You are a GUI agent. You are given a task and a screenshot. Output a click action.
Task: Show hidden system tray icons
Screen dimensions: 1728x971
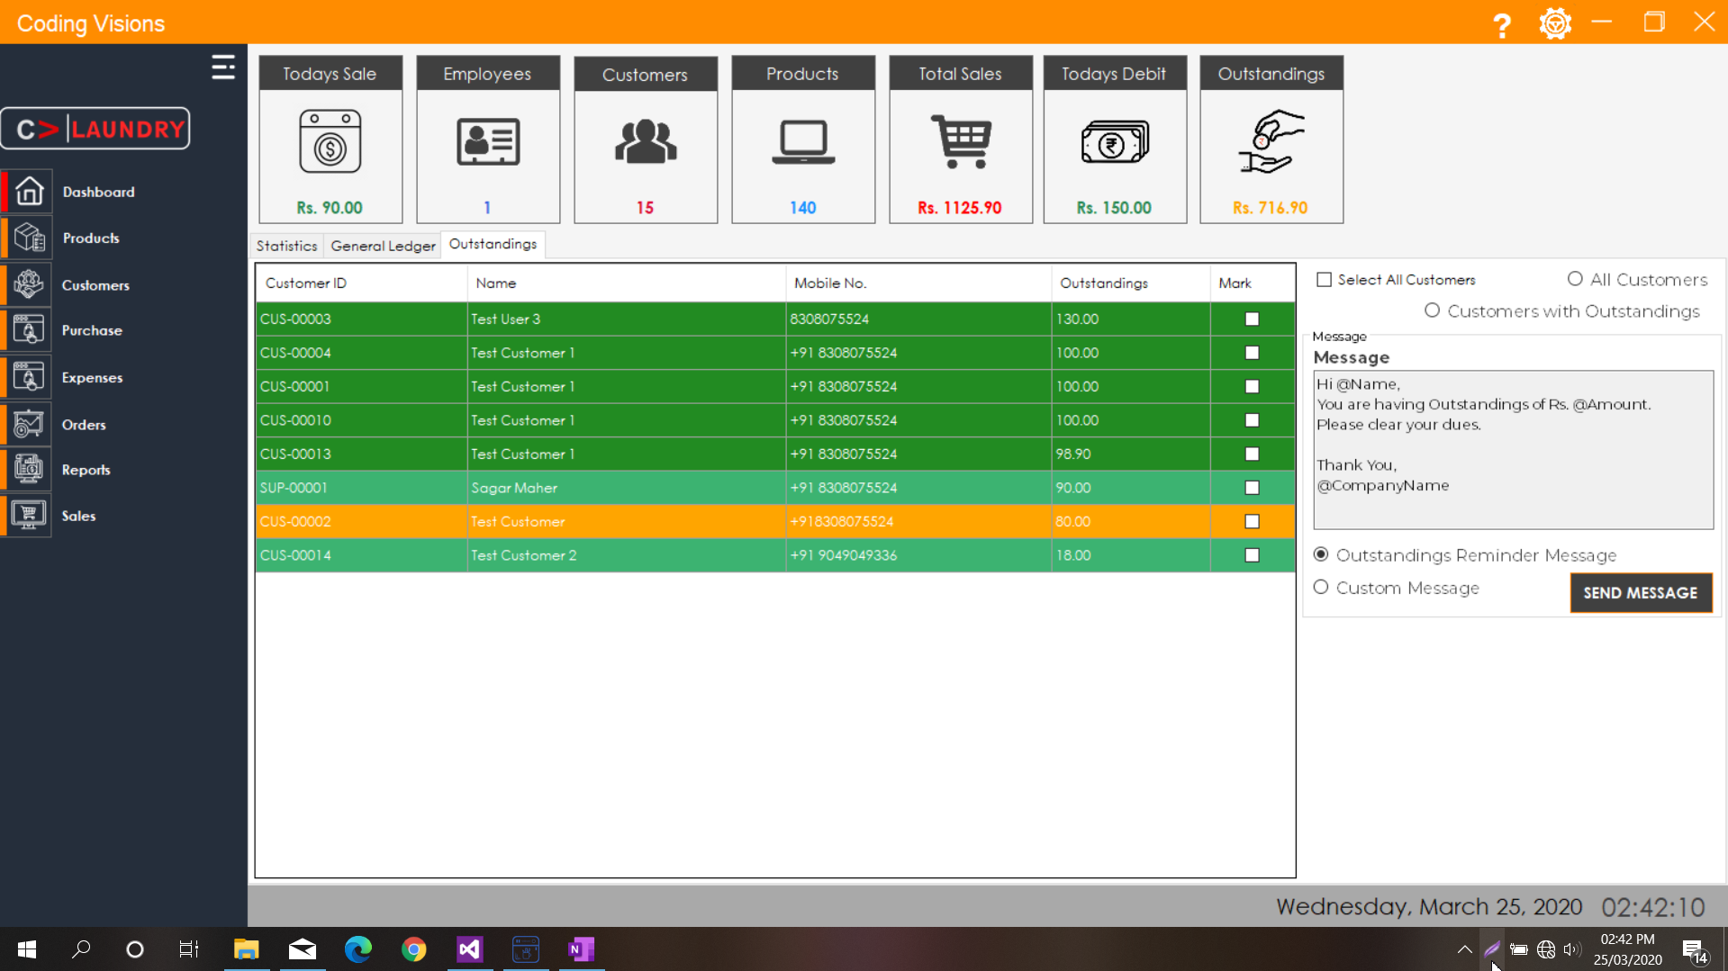click(x=1465, y=949)
